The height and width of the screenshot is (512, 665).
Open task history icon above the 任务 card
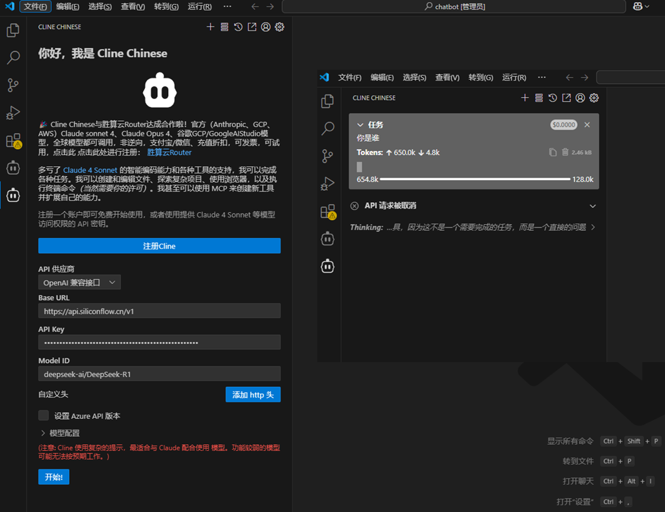[x=553, y=98]
